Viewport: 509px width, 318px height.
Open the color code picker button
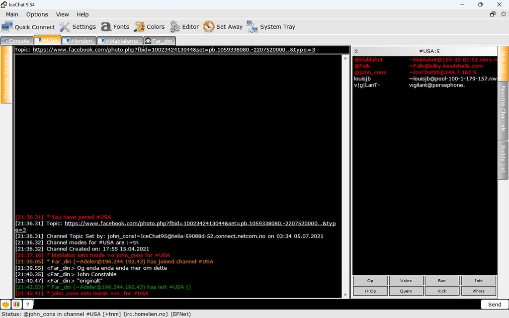click(16, 305)
